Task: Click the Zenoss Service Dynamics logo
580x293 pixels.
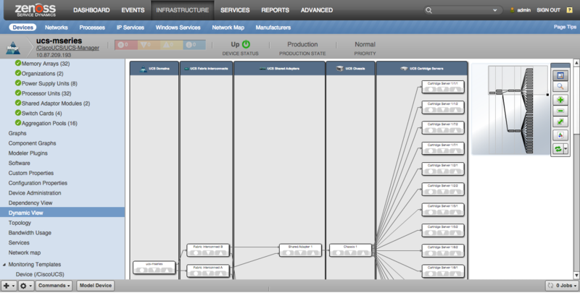Action: [35, 10]
